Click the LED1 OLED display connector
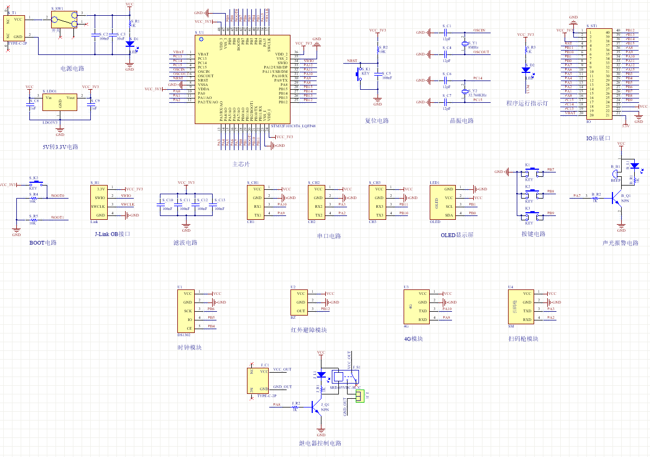Image resolution: width=650 pixels, height=457 pixels. [442, 202]
